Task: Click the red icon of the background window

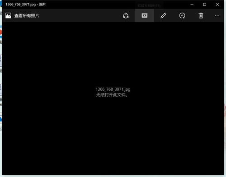Action: pos(1,33)
